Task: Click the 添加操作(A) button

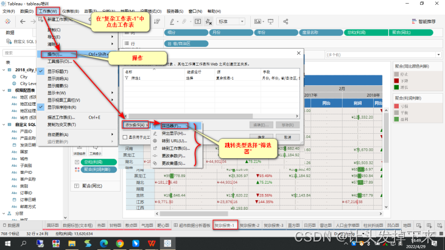Action: point(136,125)
